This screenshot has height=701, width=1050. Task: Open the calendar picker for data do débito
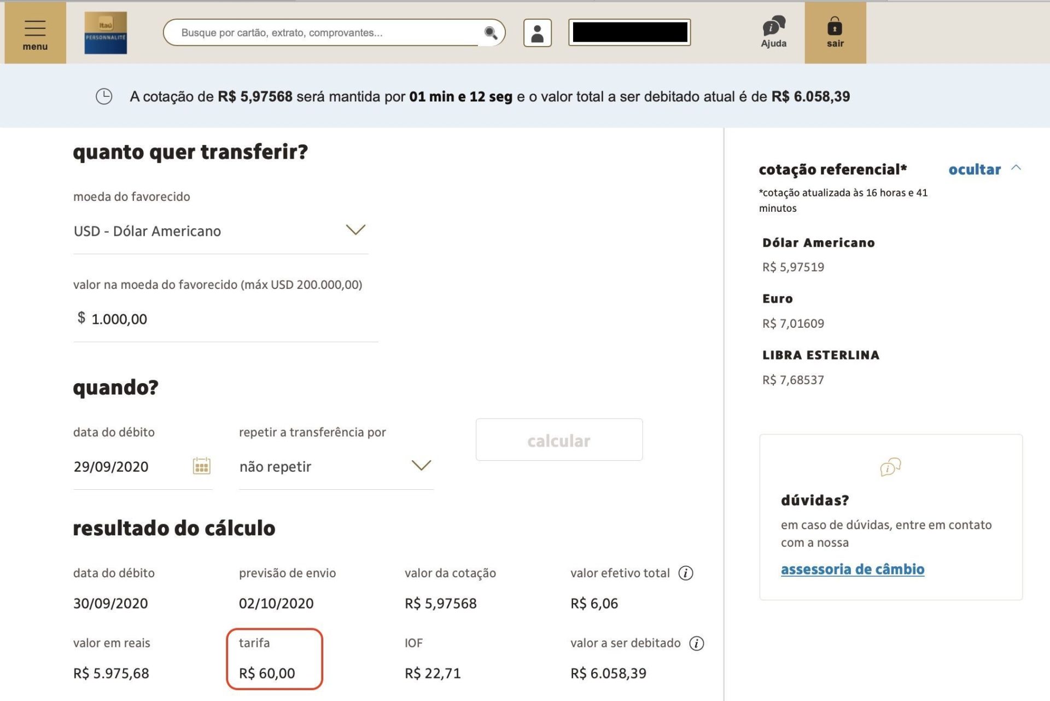[201, 466]
